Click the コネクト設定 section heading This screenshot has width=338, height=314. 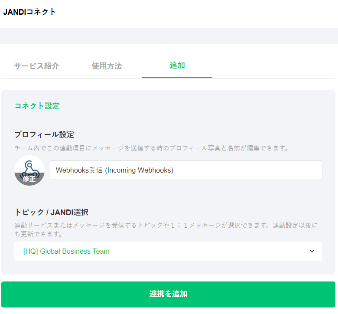click(37, 106)
